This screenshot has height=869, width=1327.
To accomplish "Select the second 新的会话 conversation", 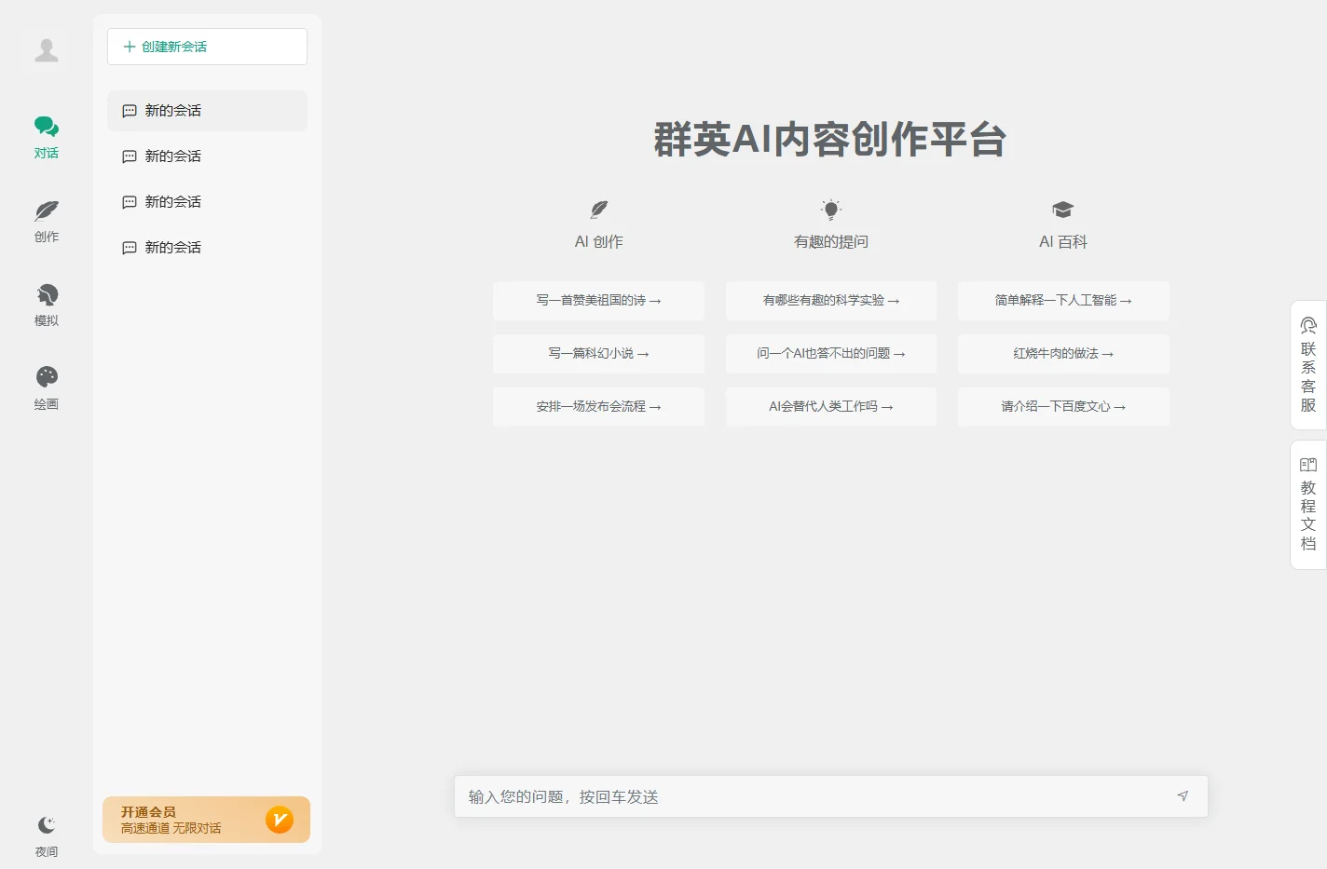I will pyautogui.click(x=207, y=156).
